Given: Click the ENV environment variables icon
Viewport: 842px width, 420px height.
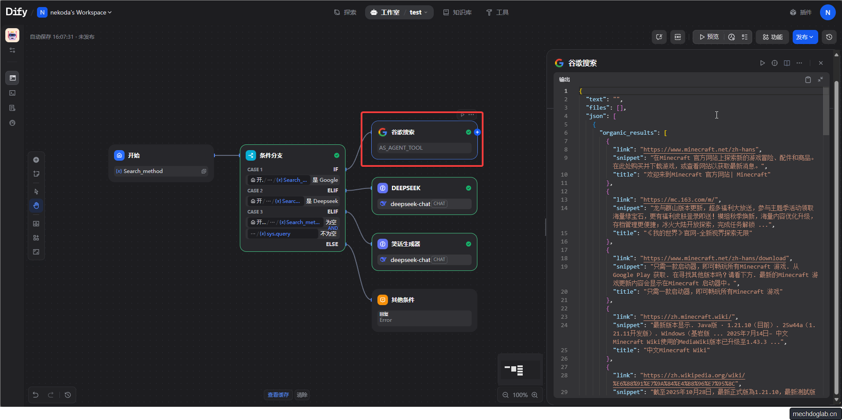Looking at the screenshot, I should pyautogui.click(x=678, y=37).
